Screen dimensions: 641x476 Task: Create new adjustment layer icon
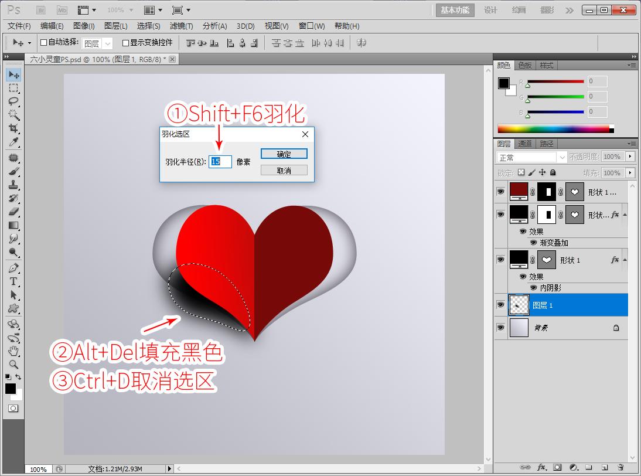coord(574,467)
